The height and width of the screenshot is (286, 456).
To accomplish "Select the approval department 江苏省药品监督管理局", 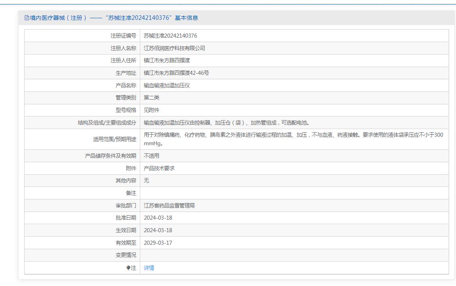I will point(169,205).
